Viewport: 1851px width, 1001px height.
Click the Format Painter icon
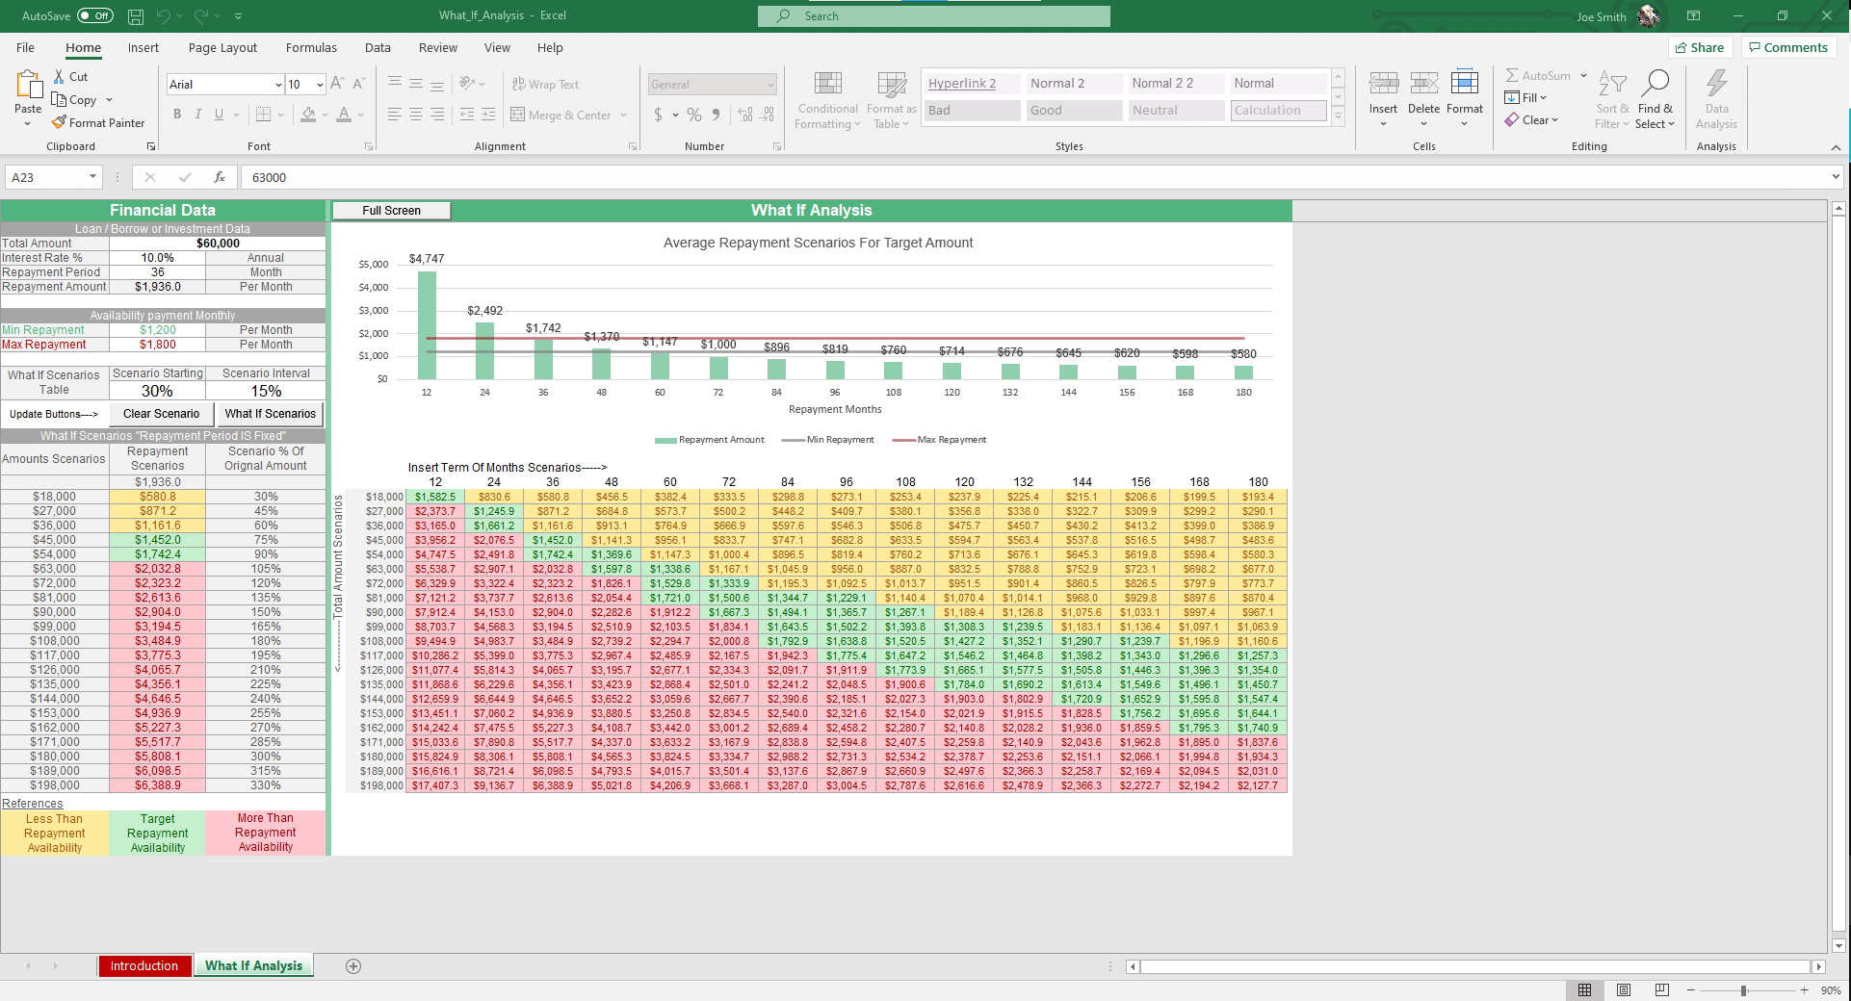tap(60, 123)
